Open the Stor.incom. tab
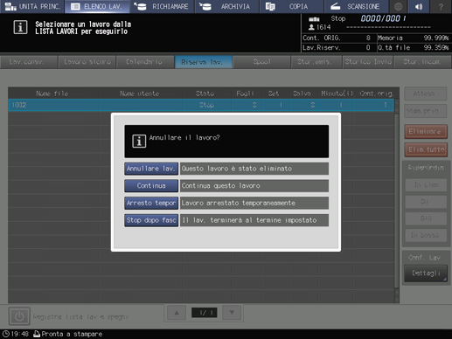Viewport: 452px width, 339px height. click(x=422, y=62)
